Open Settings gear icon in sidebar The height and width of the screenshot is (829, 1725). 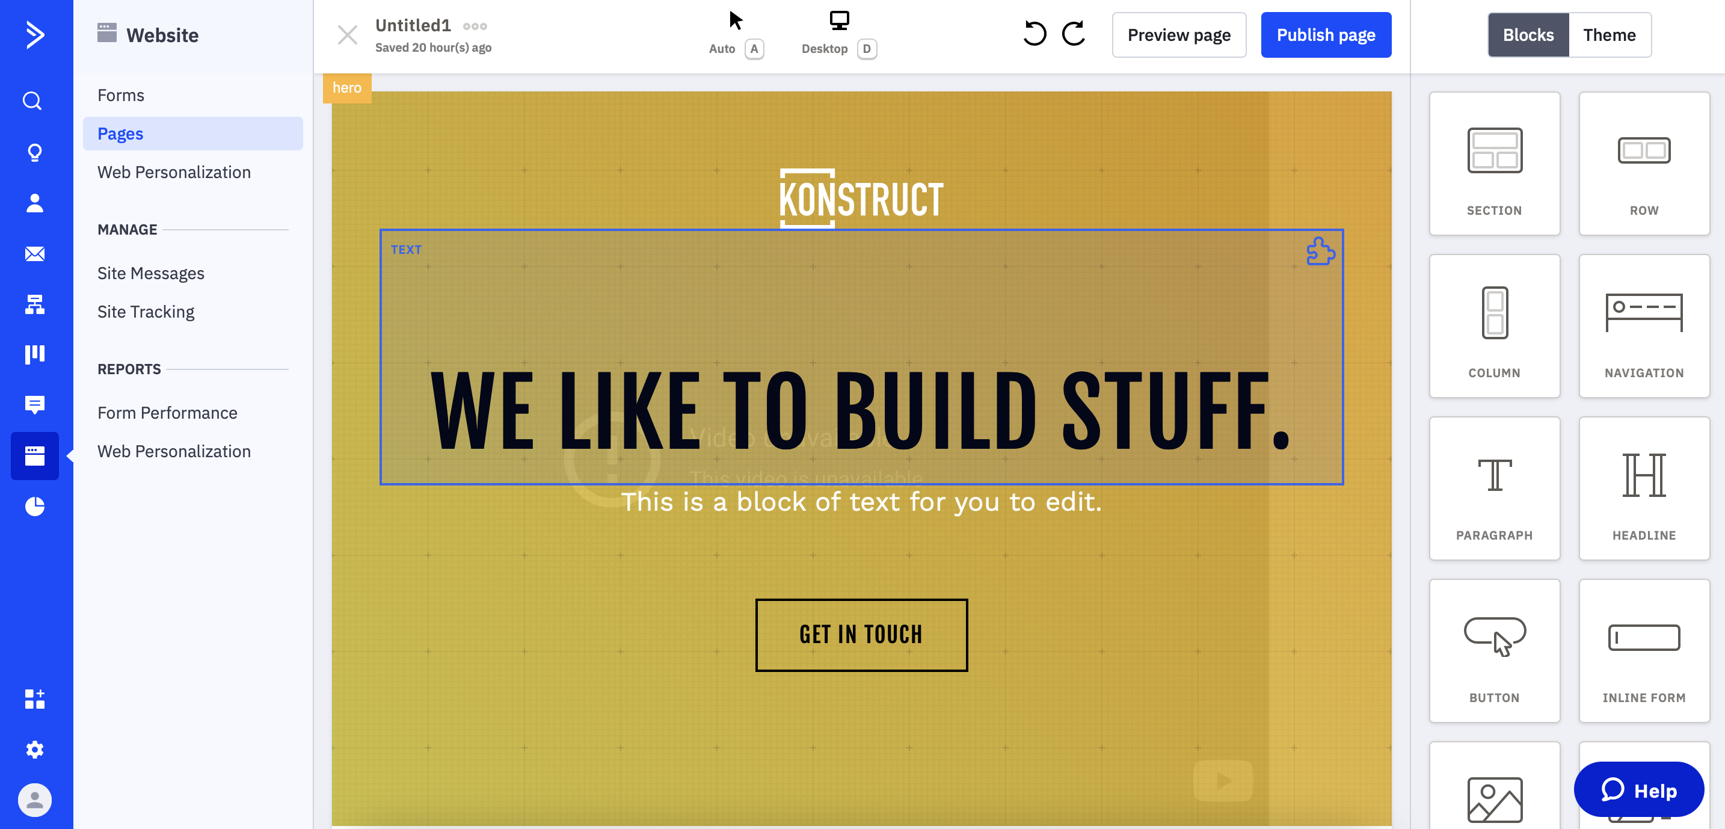point(34,750)
